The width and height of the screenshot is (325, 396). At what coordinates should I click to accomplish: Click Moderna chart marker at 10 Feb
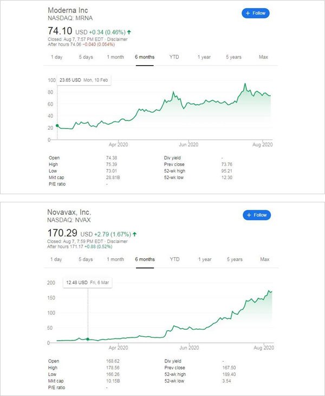coord(57,125)
